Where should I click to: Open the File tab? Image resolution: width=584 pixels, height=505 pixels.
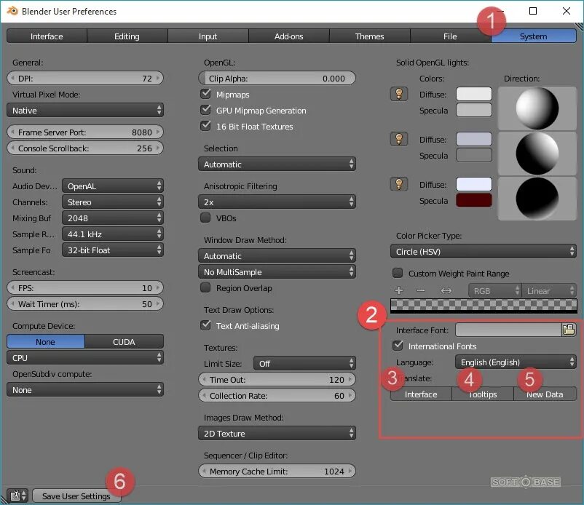click(450, 36)
